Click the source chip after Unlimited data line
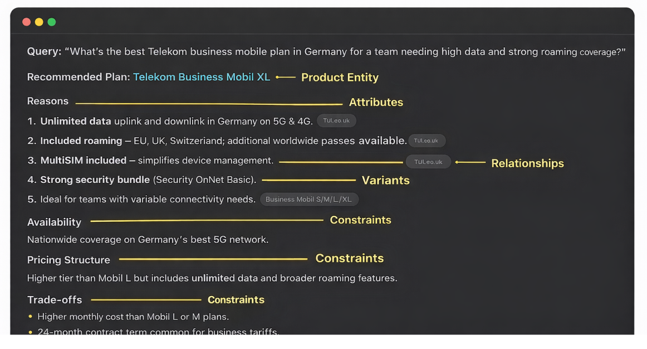The width and height of the screenshot is (647, 349). [336, 120]
